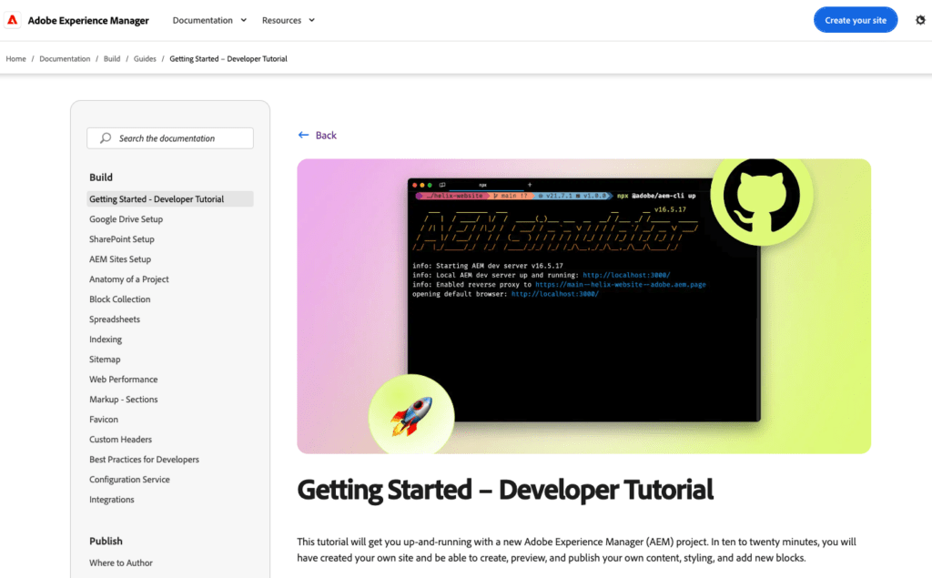
Task: Click the search magnifier icon
Action: pyautogui.click(x=106, y=138)
